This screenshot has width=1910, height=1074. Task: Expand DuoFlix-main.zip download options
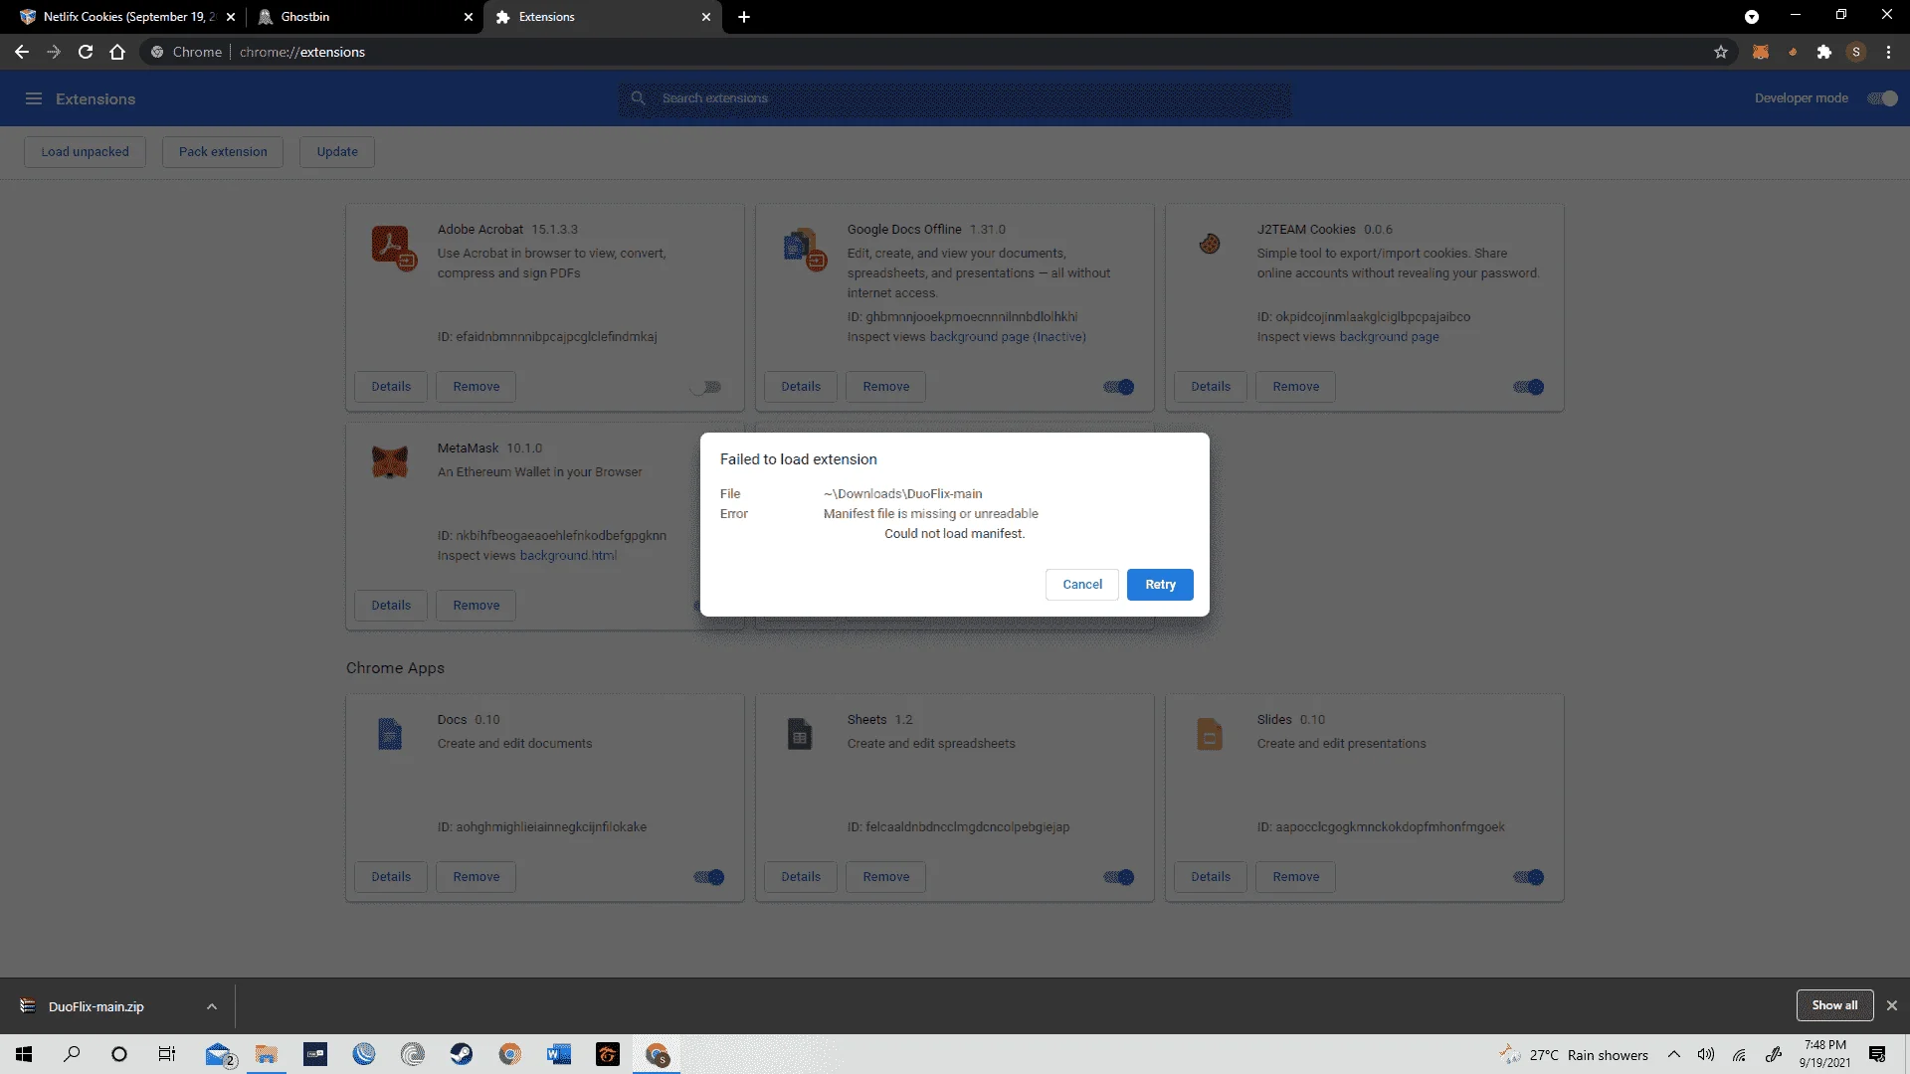click(212, 1006)
